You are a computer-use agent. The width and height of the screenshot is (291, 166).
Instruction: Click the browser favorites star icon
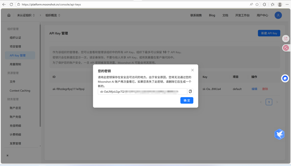point(257,5)
